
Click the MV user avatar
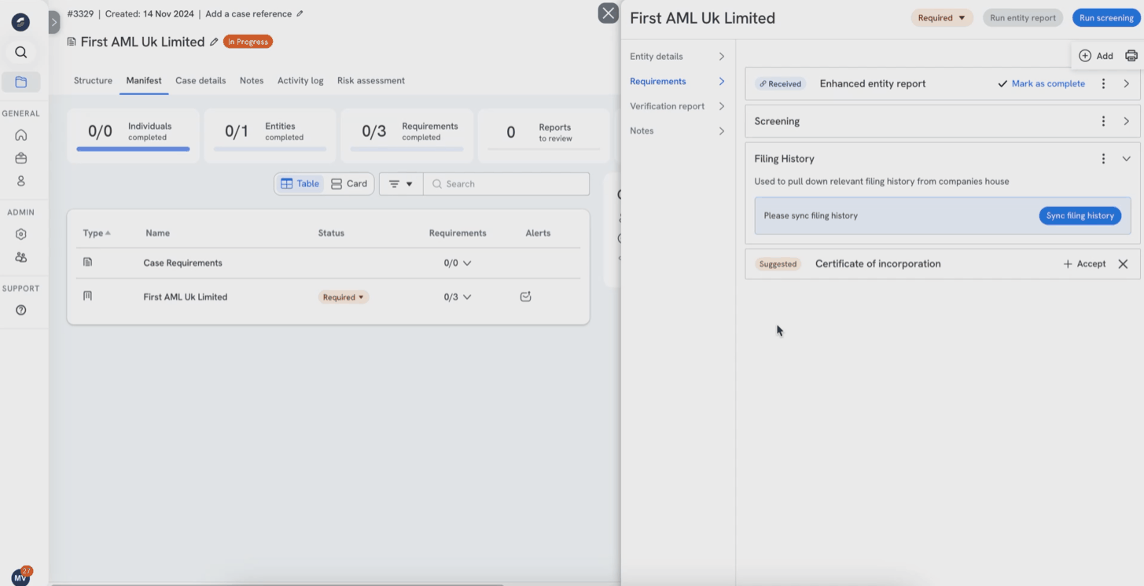pos(21,577)
